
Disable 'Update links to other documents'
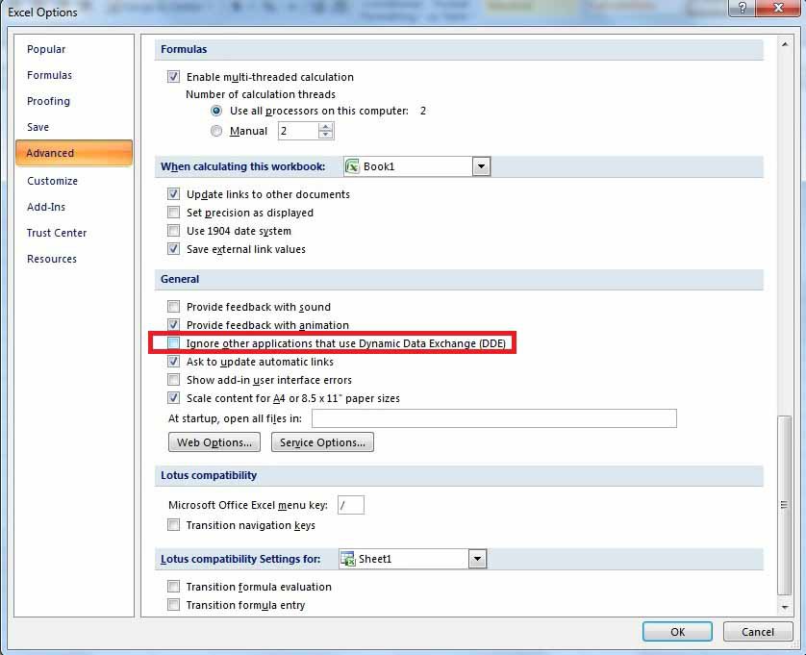click(174, 194)
